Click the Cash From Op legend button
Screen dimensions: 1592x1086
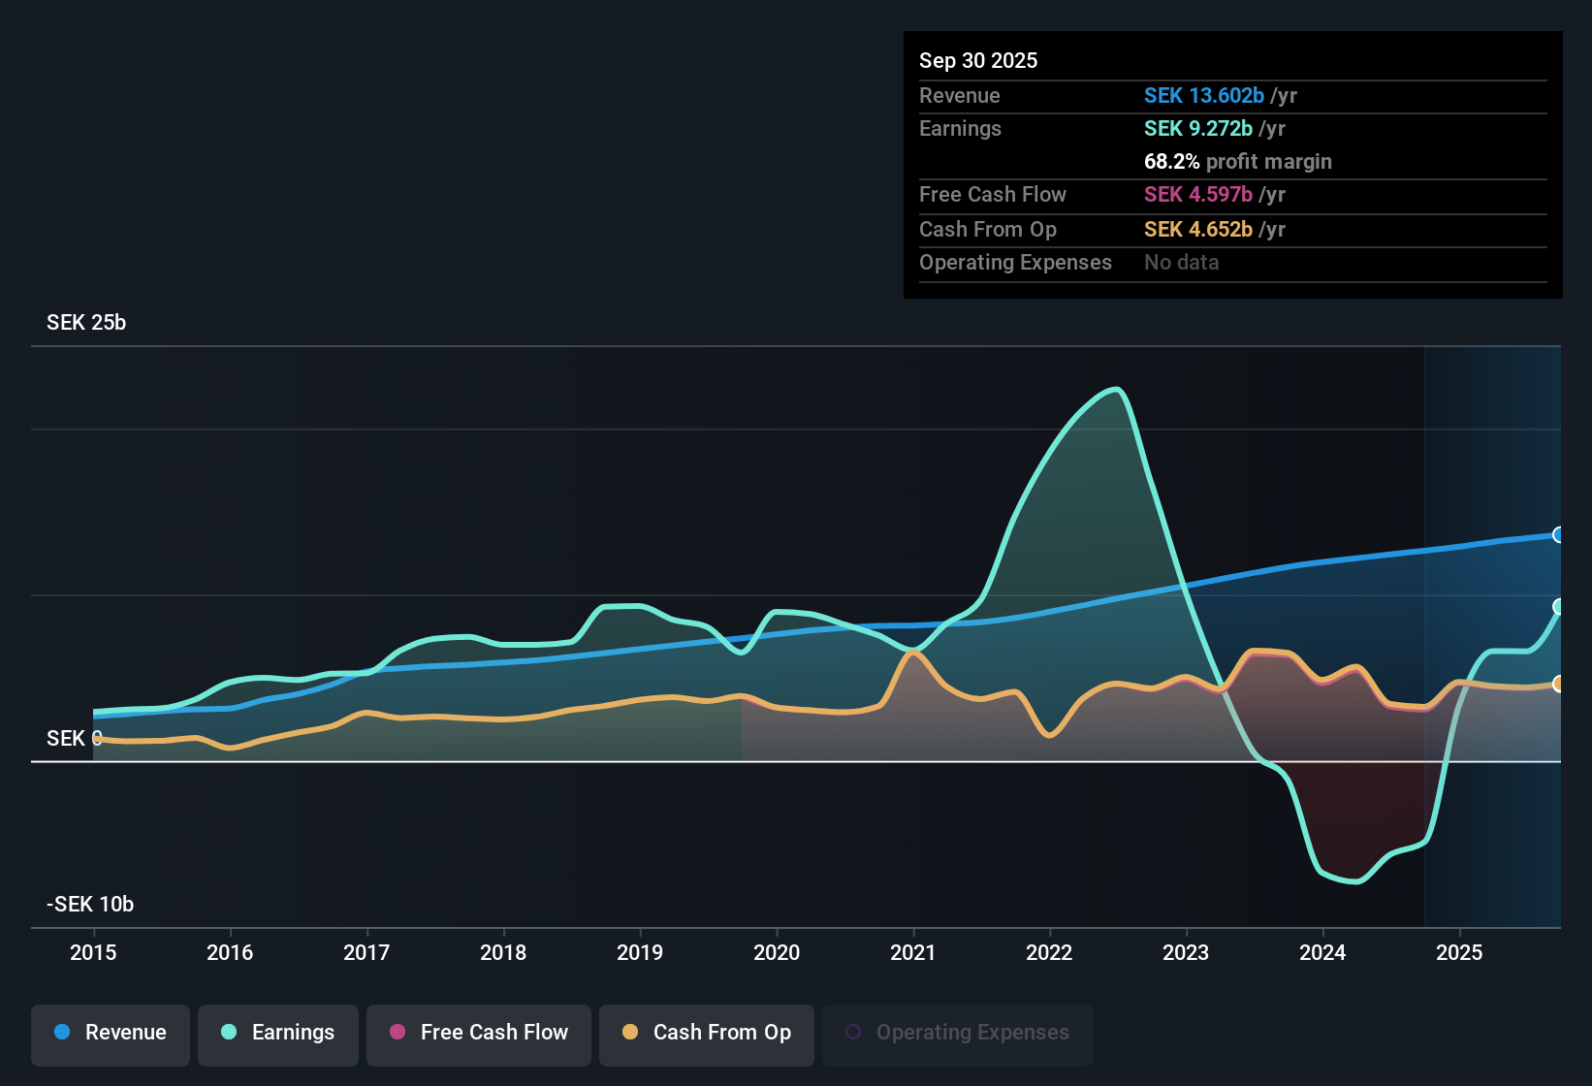click(706, 1034)
